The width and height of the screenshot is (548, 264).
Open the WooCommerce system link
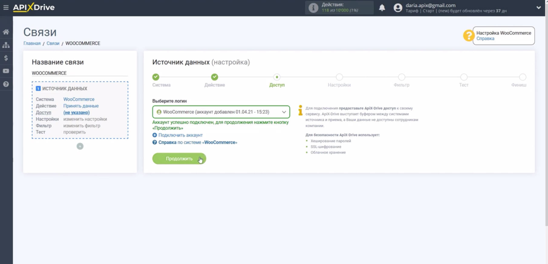79,99
